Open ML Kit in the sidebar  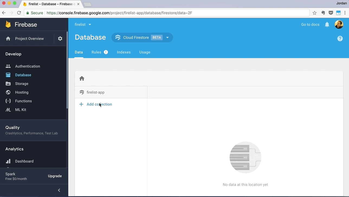(x=21, y=110)
